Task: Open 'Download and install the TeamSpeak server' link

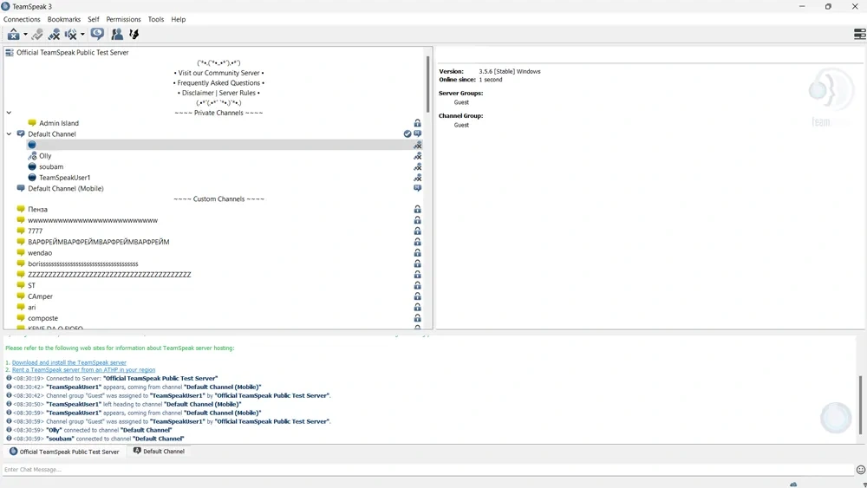Action: [x=69, y=362]
